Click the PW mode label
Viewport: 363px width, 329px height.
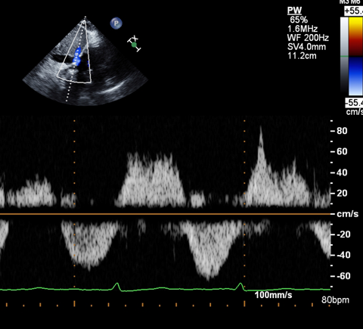294,11
